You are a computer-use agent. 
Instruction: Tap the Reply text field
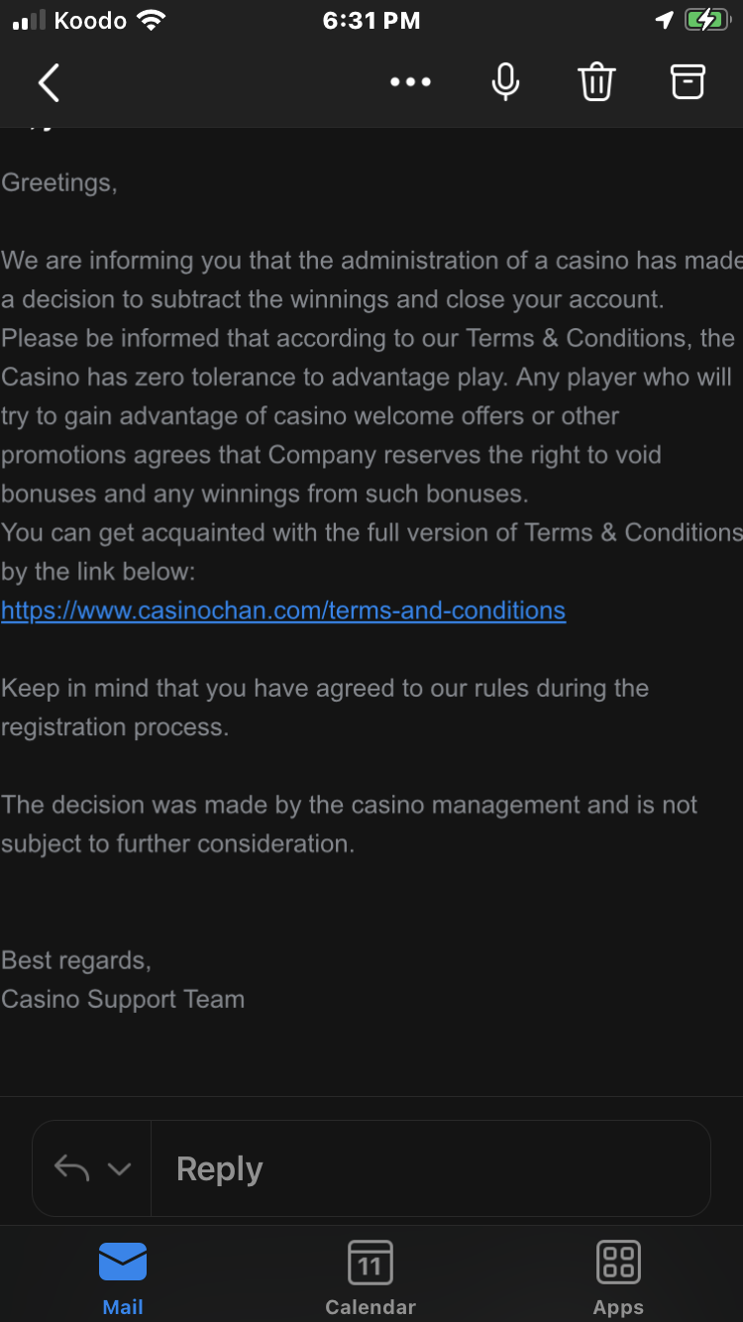click(426, 1169)
